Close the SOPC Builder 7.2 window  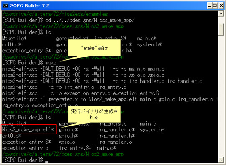[x=221, y=5]
